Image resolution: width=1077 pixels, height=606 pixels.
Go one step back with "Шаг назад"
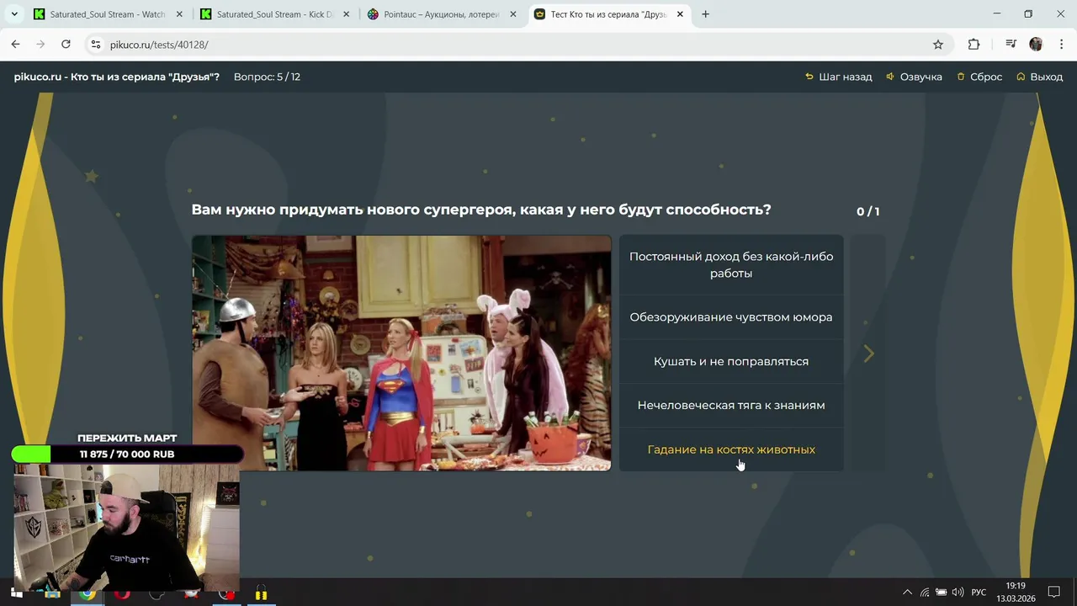[839, 77]
